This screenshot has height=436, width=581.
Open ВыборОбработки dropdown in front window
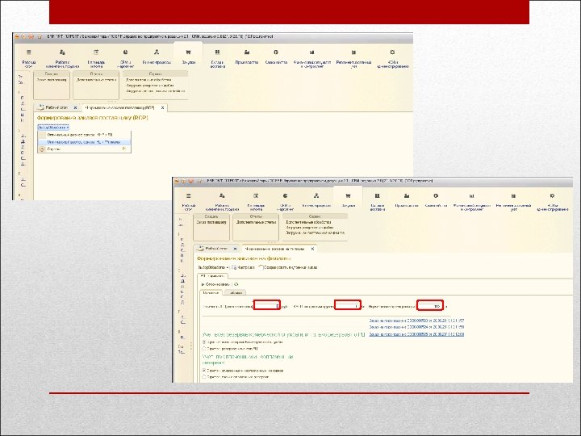coord(213,267)
